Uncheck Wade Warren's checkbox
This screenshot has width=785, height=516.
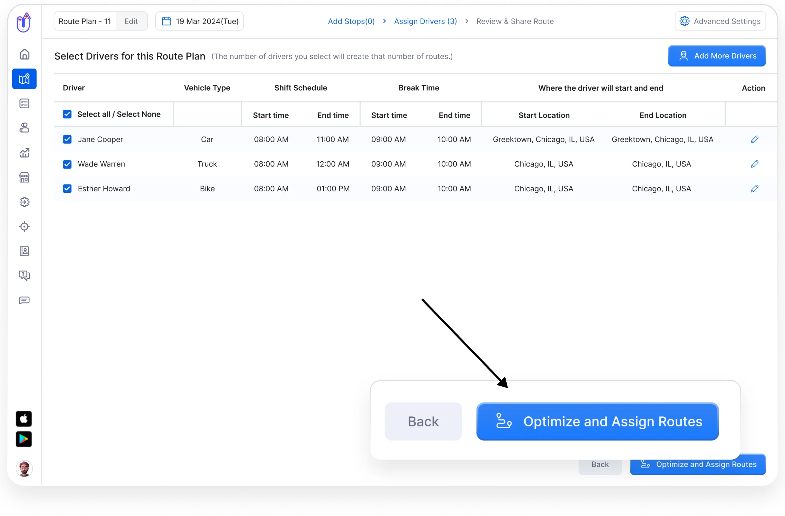point(67,164)
